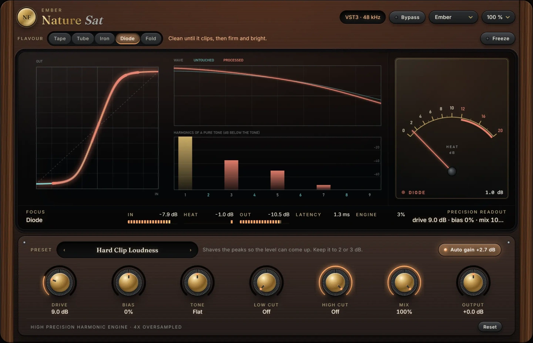Toggle the Bypass button

[407, 17]
